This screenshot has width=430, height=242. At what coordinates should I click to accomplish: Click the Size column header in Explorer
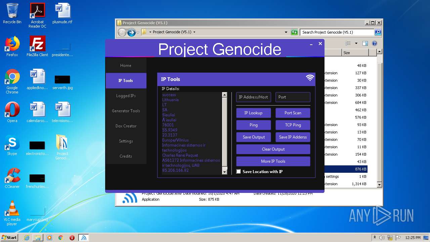pos(355,53)
